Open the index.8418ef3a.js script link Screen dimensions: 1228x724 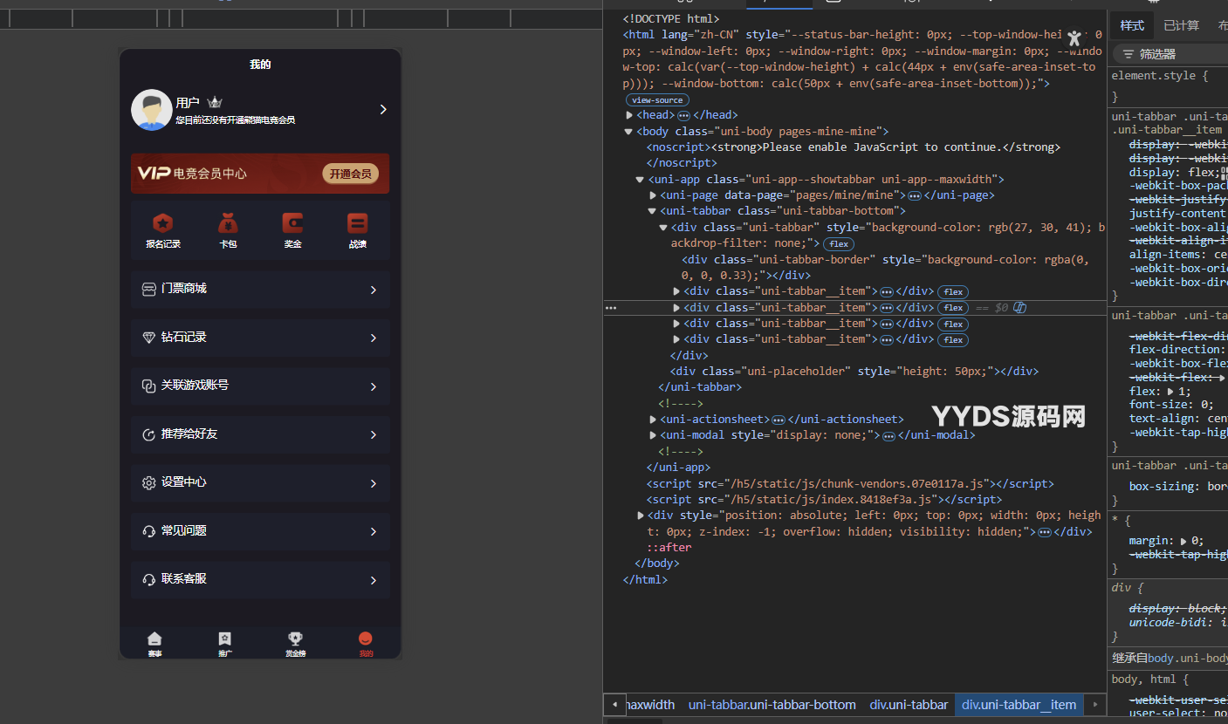click(830, 500)
